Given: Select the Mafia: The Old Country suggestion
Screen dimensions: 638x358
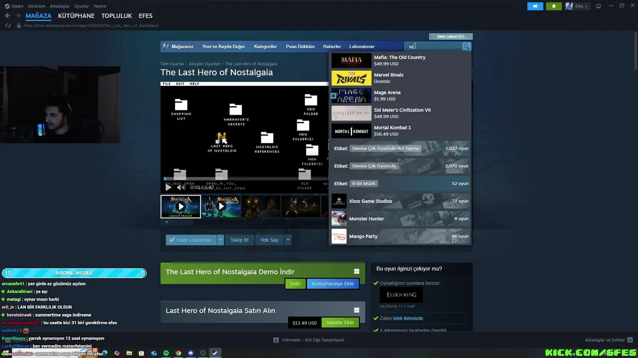Looking at the screenshot, I should tap(400, 60).
